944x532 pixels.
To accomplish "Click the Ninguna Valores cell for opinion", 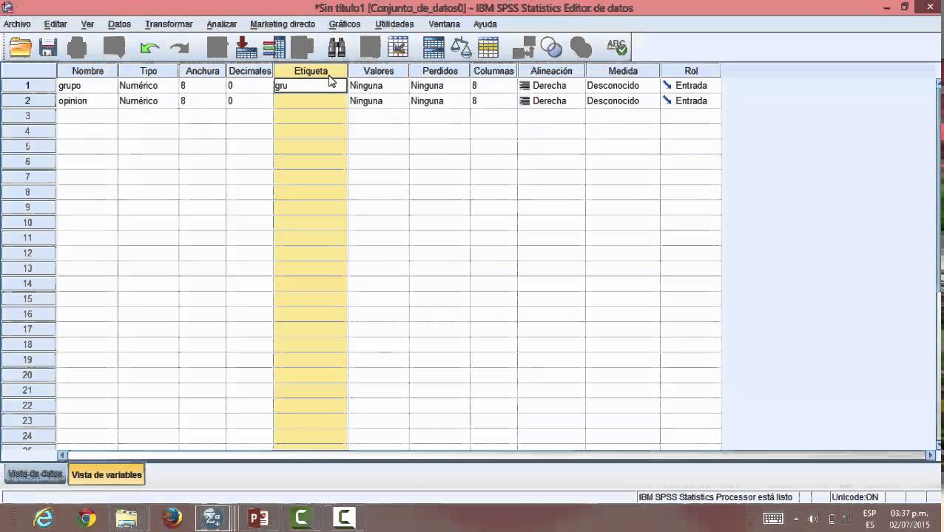I will tap(379, 100).
